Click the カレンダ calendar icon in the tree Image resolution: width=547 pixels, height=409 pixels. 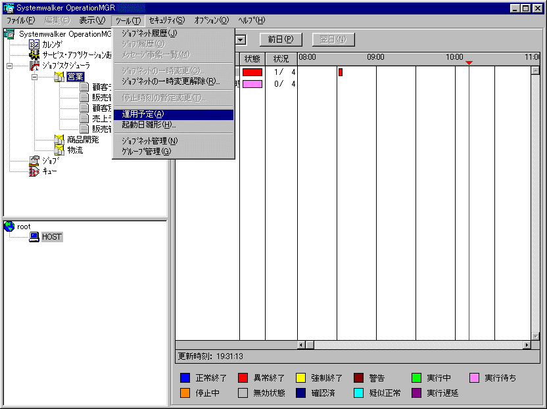[34, 44]
